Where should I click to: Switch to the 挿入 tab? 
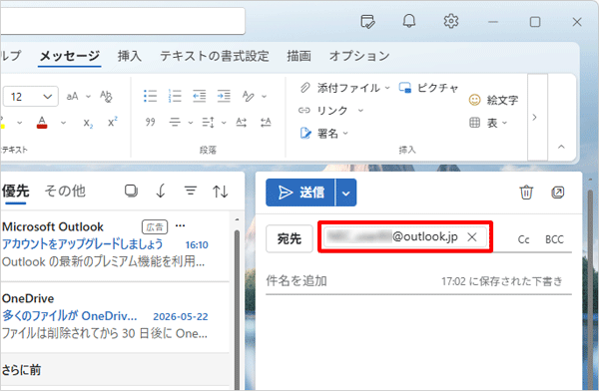coord(130,56)
